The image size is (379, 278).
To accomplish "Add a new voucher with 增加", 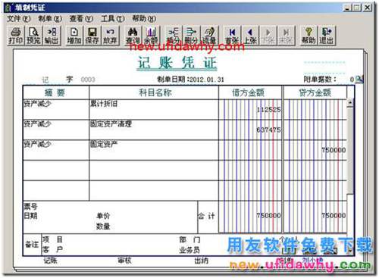I will [x=74, y=36].
